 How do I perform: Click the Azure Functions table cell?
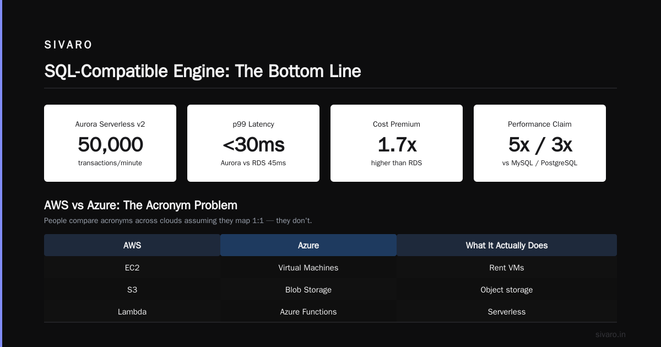pos(308,312)
